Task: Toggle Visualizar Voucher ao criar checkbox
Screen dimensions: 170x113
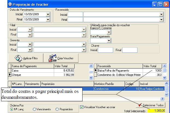Action: 82,107
